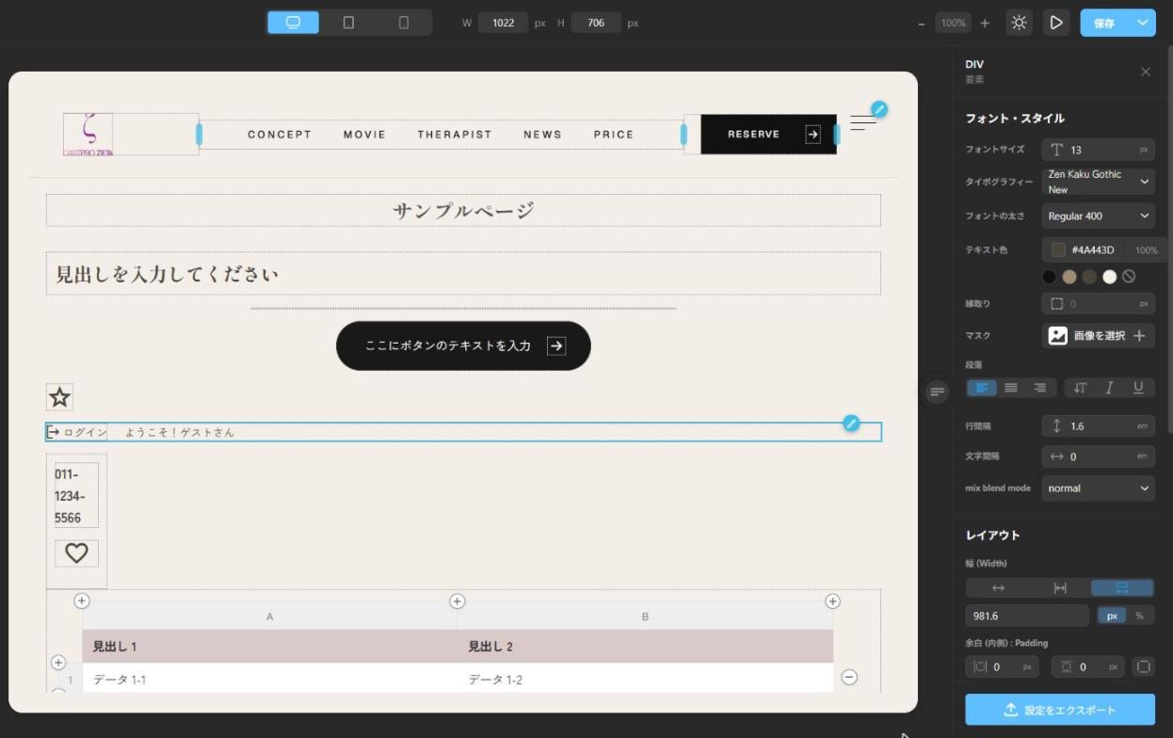The height and width of the screenshot is (738, 1173).
Task: Open the save button dropdown arrow
Action: pyautogui.click(x=1143, y=23)
